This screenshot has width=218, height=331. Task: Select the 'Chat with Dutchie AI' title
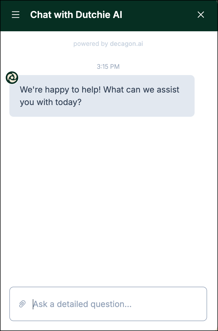coord(76,15)
